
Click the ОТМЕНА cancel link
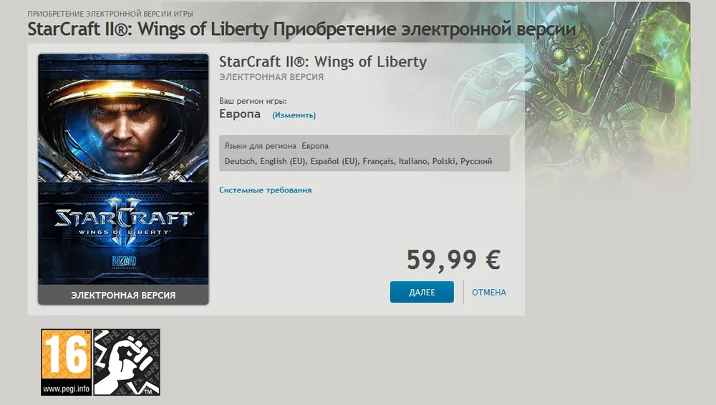[x=488, y=292]
